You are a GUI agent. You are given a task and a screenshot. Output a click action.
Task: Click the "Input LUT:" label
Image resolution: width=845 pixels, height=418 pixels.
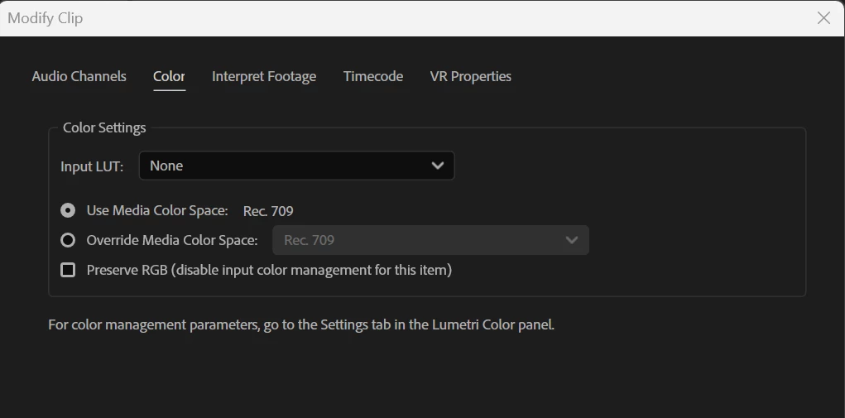click(92, 166)
